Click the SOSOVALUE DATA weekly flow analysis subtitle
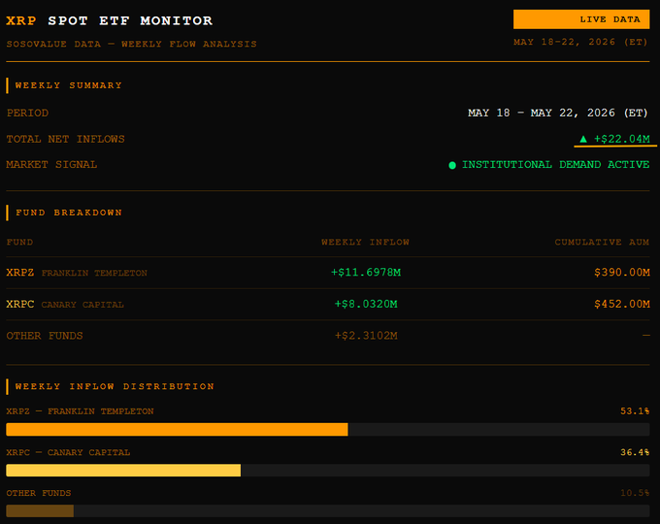The image size is (660, 524). coord(131,44)
